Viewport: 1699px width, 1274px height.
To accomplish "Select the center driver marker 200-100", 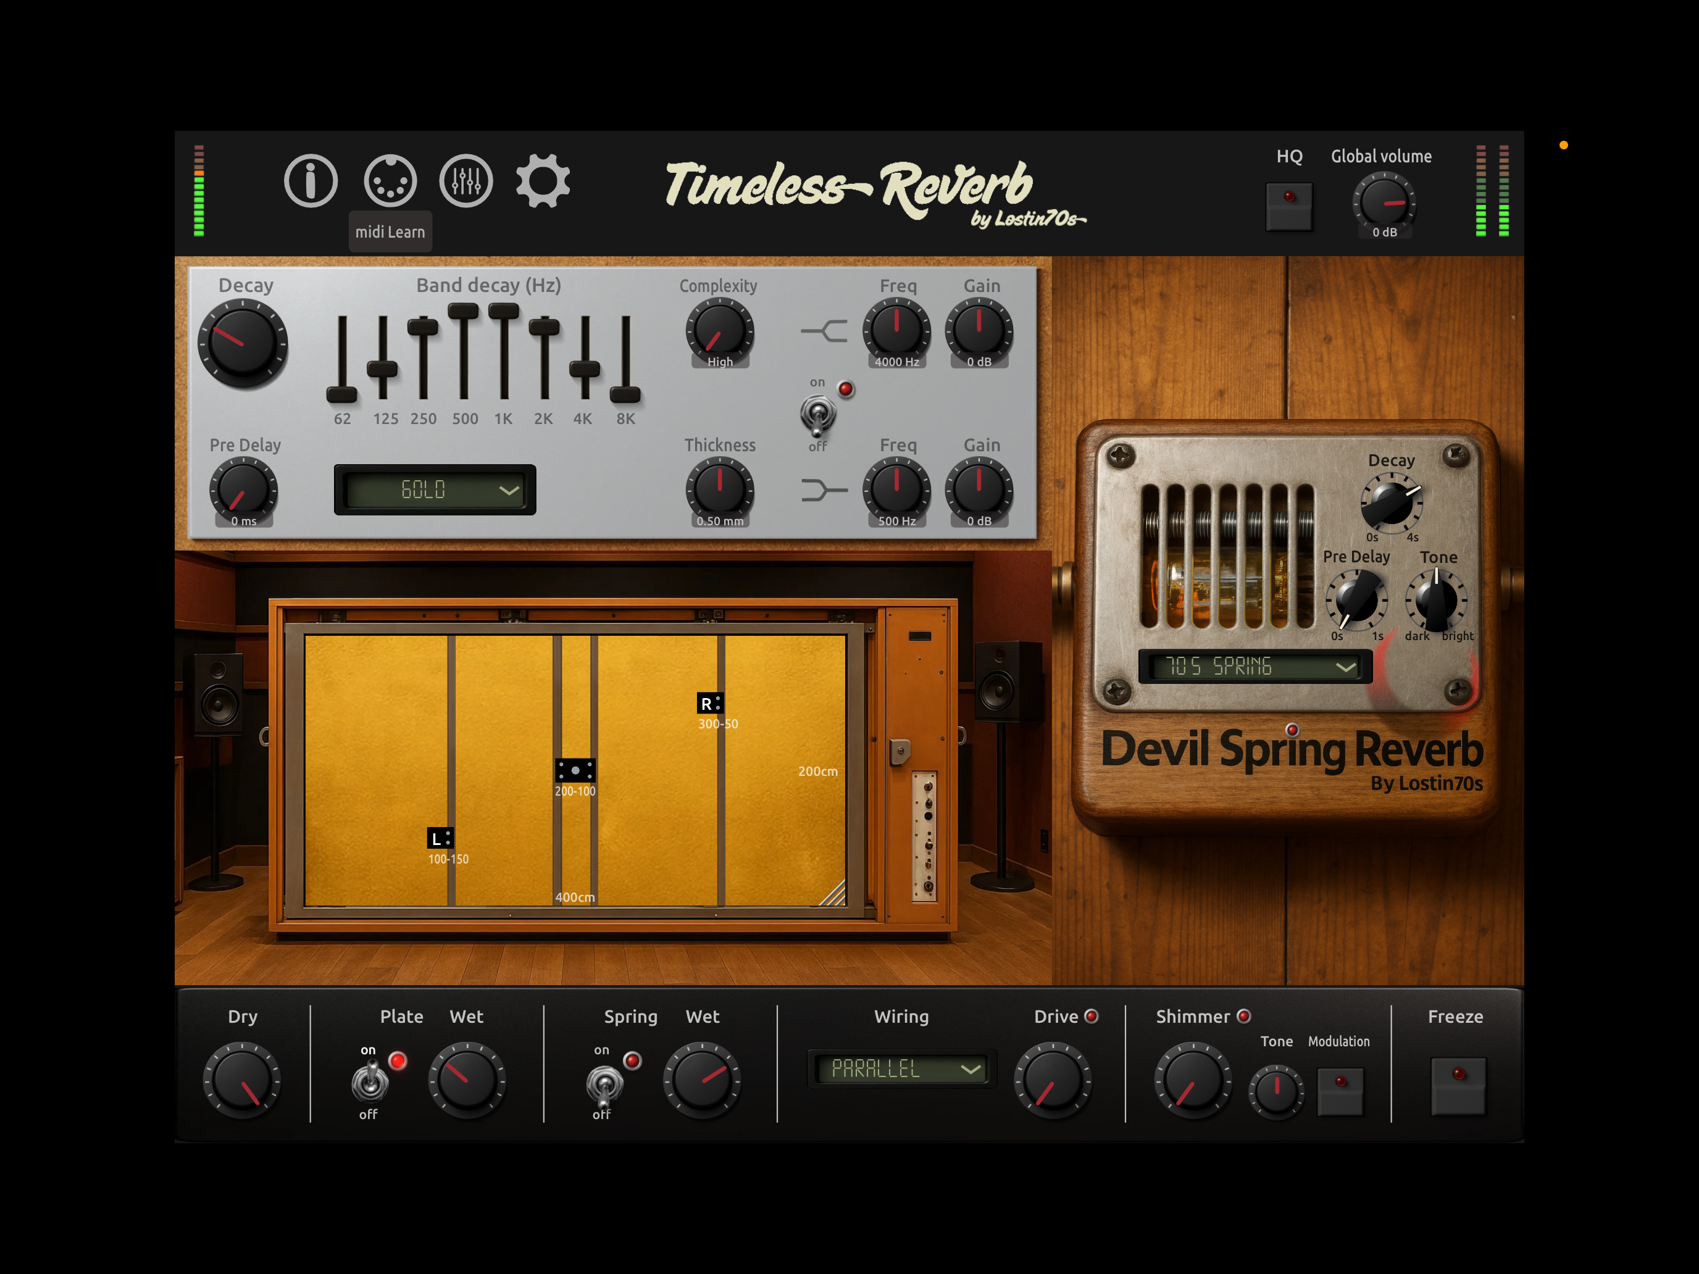I will [575, 770].
